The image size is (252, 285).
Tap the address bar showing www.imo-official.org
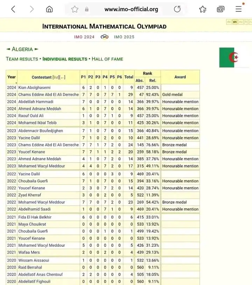coord(131,9)
